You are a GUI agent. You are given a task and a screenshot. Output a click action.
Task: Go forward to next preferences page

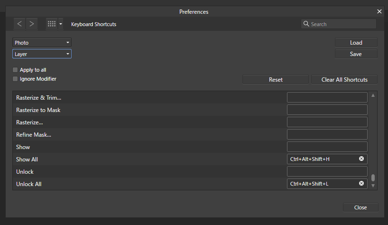point(32,24)
